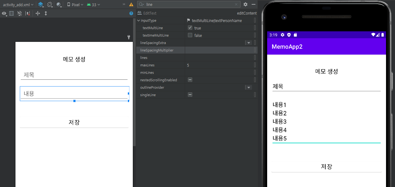Click the lines attribute value field
395x187 pixels.
point(219,58)
